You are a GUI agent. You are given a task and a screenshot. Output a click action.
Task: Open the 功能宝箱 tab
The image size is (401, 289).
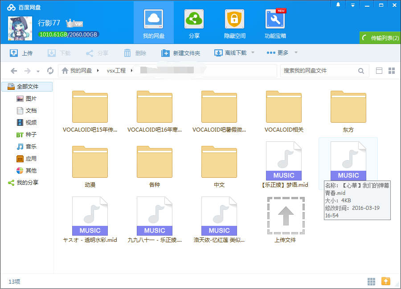[x=275, y=23]
